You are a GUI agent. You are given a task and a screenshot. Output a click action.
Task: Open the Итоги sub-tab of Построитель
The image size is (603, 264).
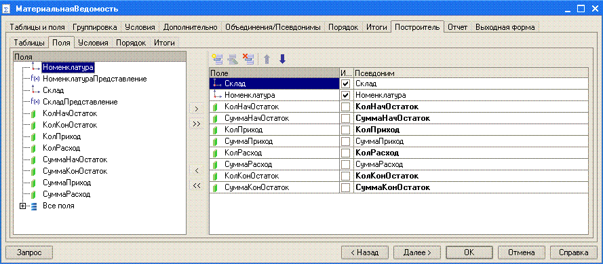click(x=164, y=43)
